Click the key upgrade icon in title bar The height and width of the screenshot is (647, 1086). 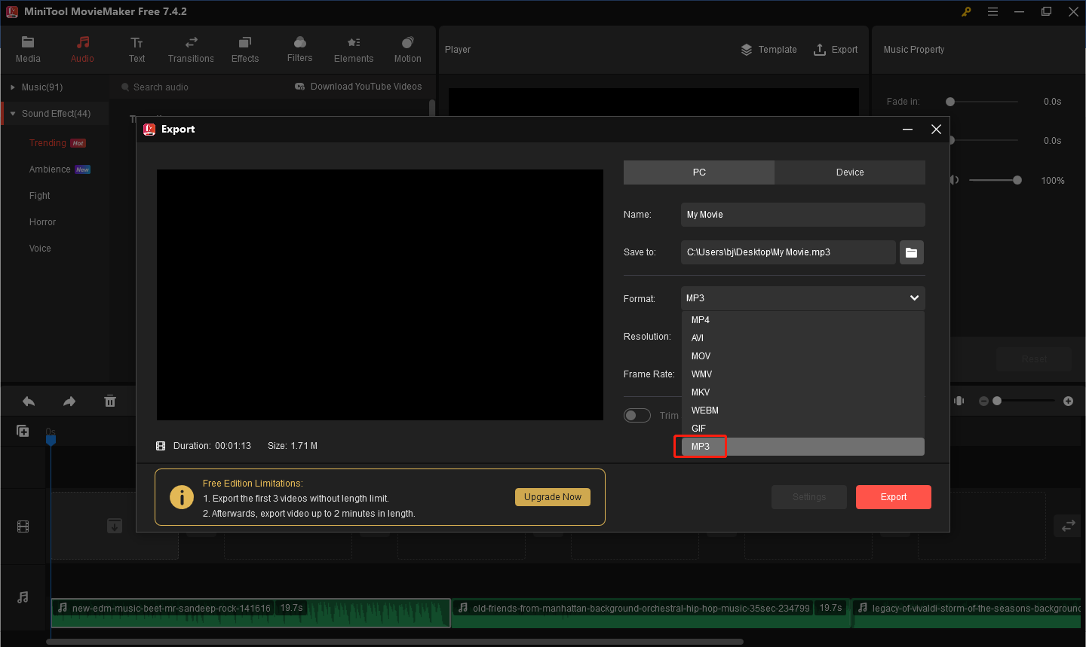coord(966,11)
